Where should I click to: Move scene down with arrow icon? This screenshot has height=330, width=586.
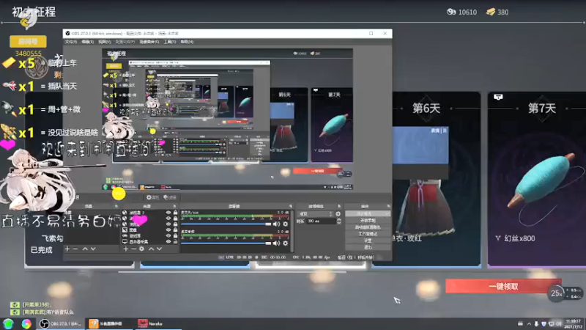(x=93, y=249)
